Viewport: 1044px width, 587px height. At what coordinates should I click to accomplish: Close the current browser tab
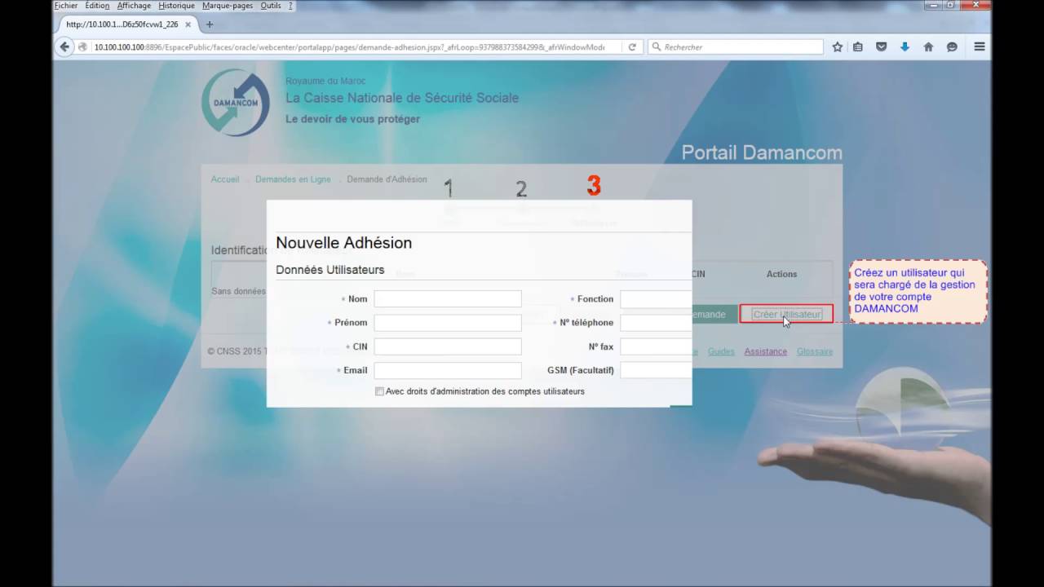point(188,24)
